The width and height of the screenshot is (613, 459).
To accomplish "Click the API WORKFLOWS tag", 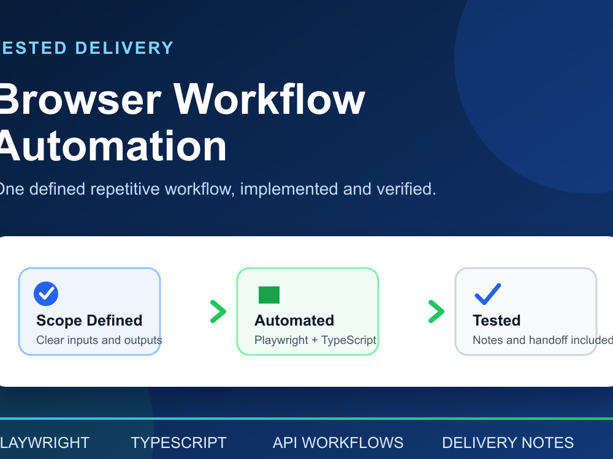I will [x=338, y=442].
